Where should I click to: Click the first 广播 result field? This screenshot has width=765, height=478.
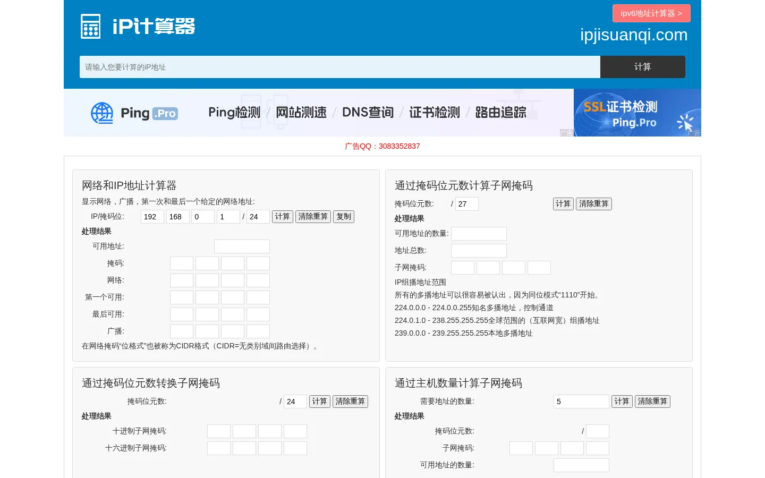182,331
